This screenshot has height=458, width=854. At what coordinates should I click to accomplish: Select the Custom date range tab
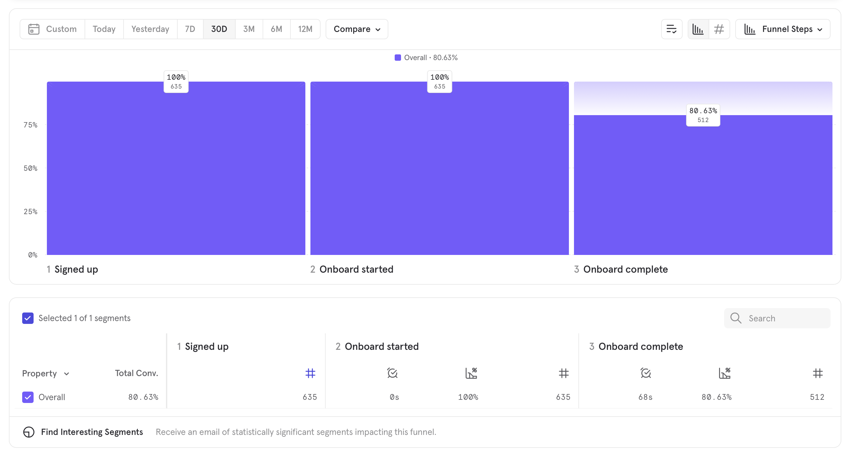pos(52,29)
